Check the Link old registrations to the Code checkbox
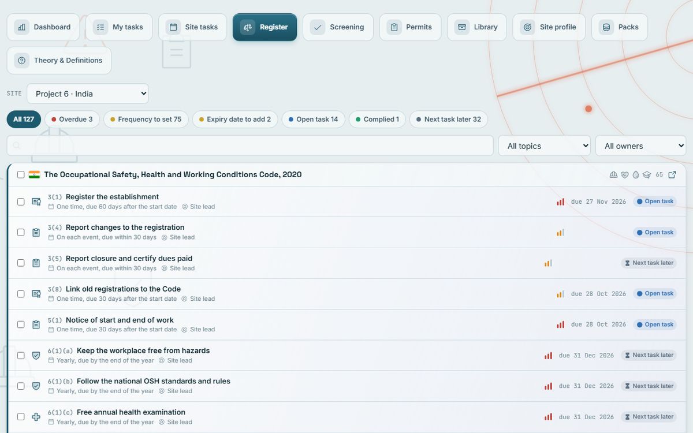This screenshot has width=693, height=433. tap(21, 294)
